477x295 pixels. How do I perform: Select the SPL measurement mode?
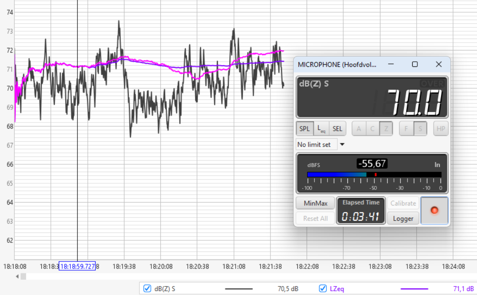[304, 129]
